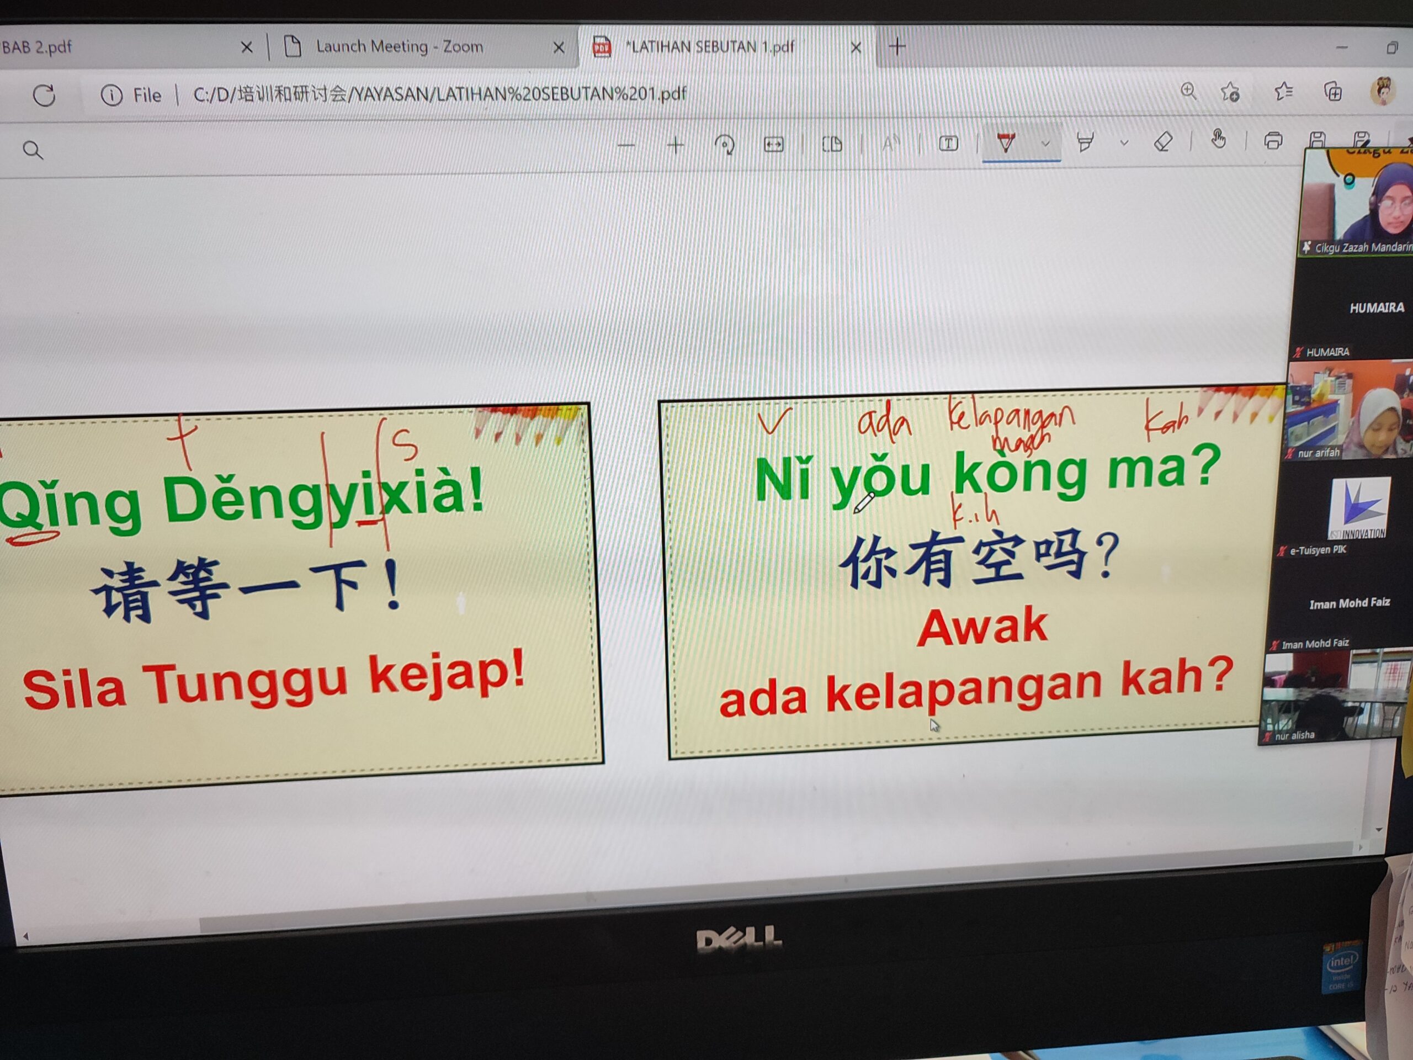The image size is (1413, 1060).
Task: Expand Highlight color options dropdown
Action: tap(1124, 142)
